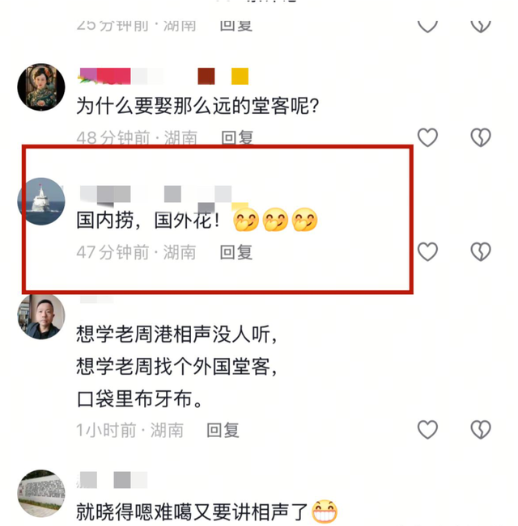
Task: Reply to the 48分钟前 comment
Action: [237, 137]
